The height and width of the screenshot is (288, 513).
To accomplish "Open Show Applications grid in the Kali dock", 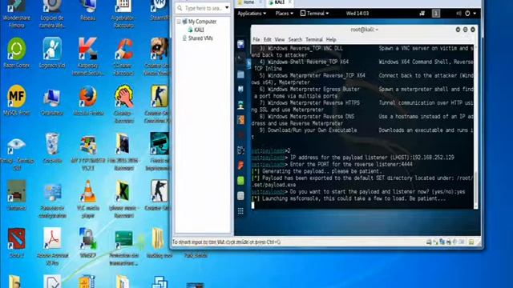I will click(x=240, y=211).
